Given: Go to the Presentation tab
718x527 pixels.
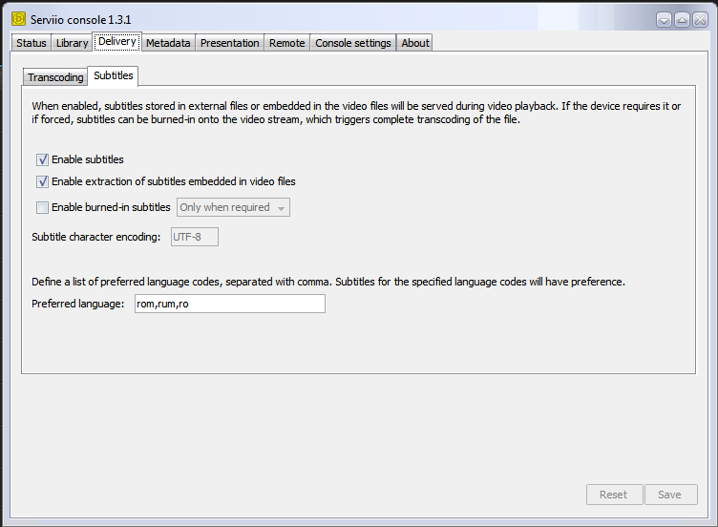Looking at the screenshot, I should pyautogui.click(x=229, y=43).
